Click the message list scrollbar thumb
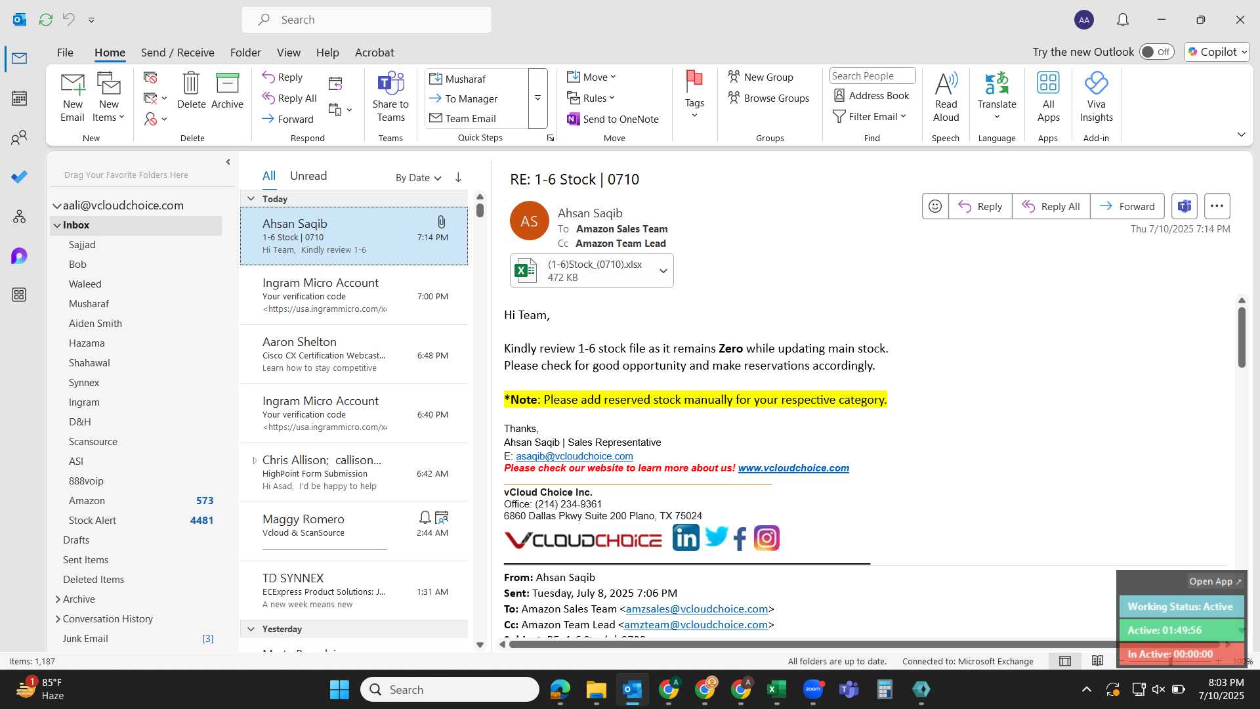This screenshot has width=1260, height=709. tap(480, 210)
